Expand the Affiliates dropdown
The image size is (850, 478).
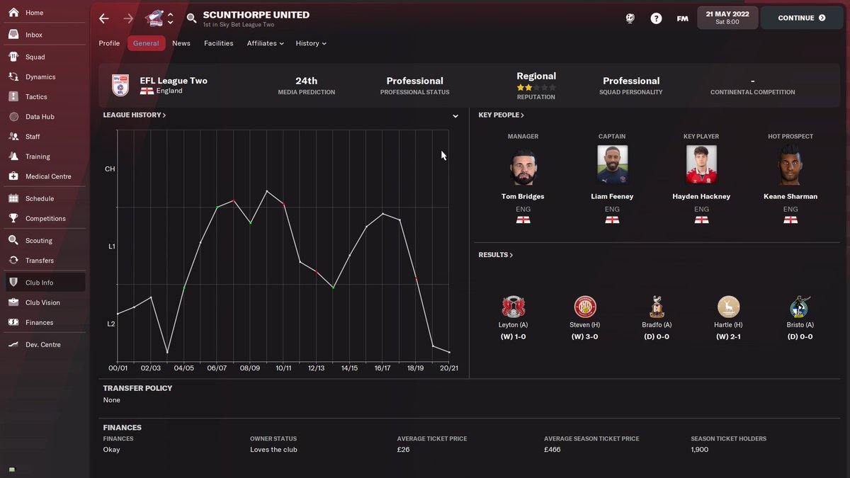click(265, 43)
